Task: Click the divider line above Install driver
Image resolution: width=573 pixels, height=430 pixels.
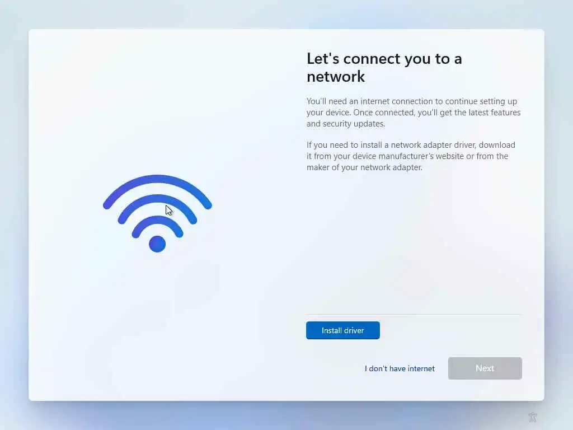Action: 414,315
